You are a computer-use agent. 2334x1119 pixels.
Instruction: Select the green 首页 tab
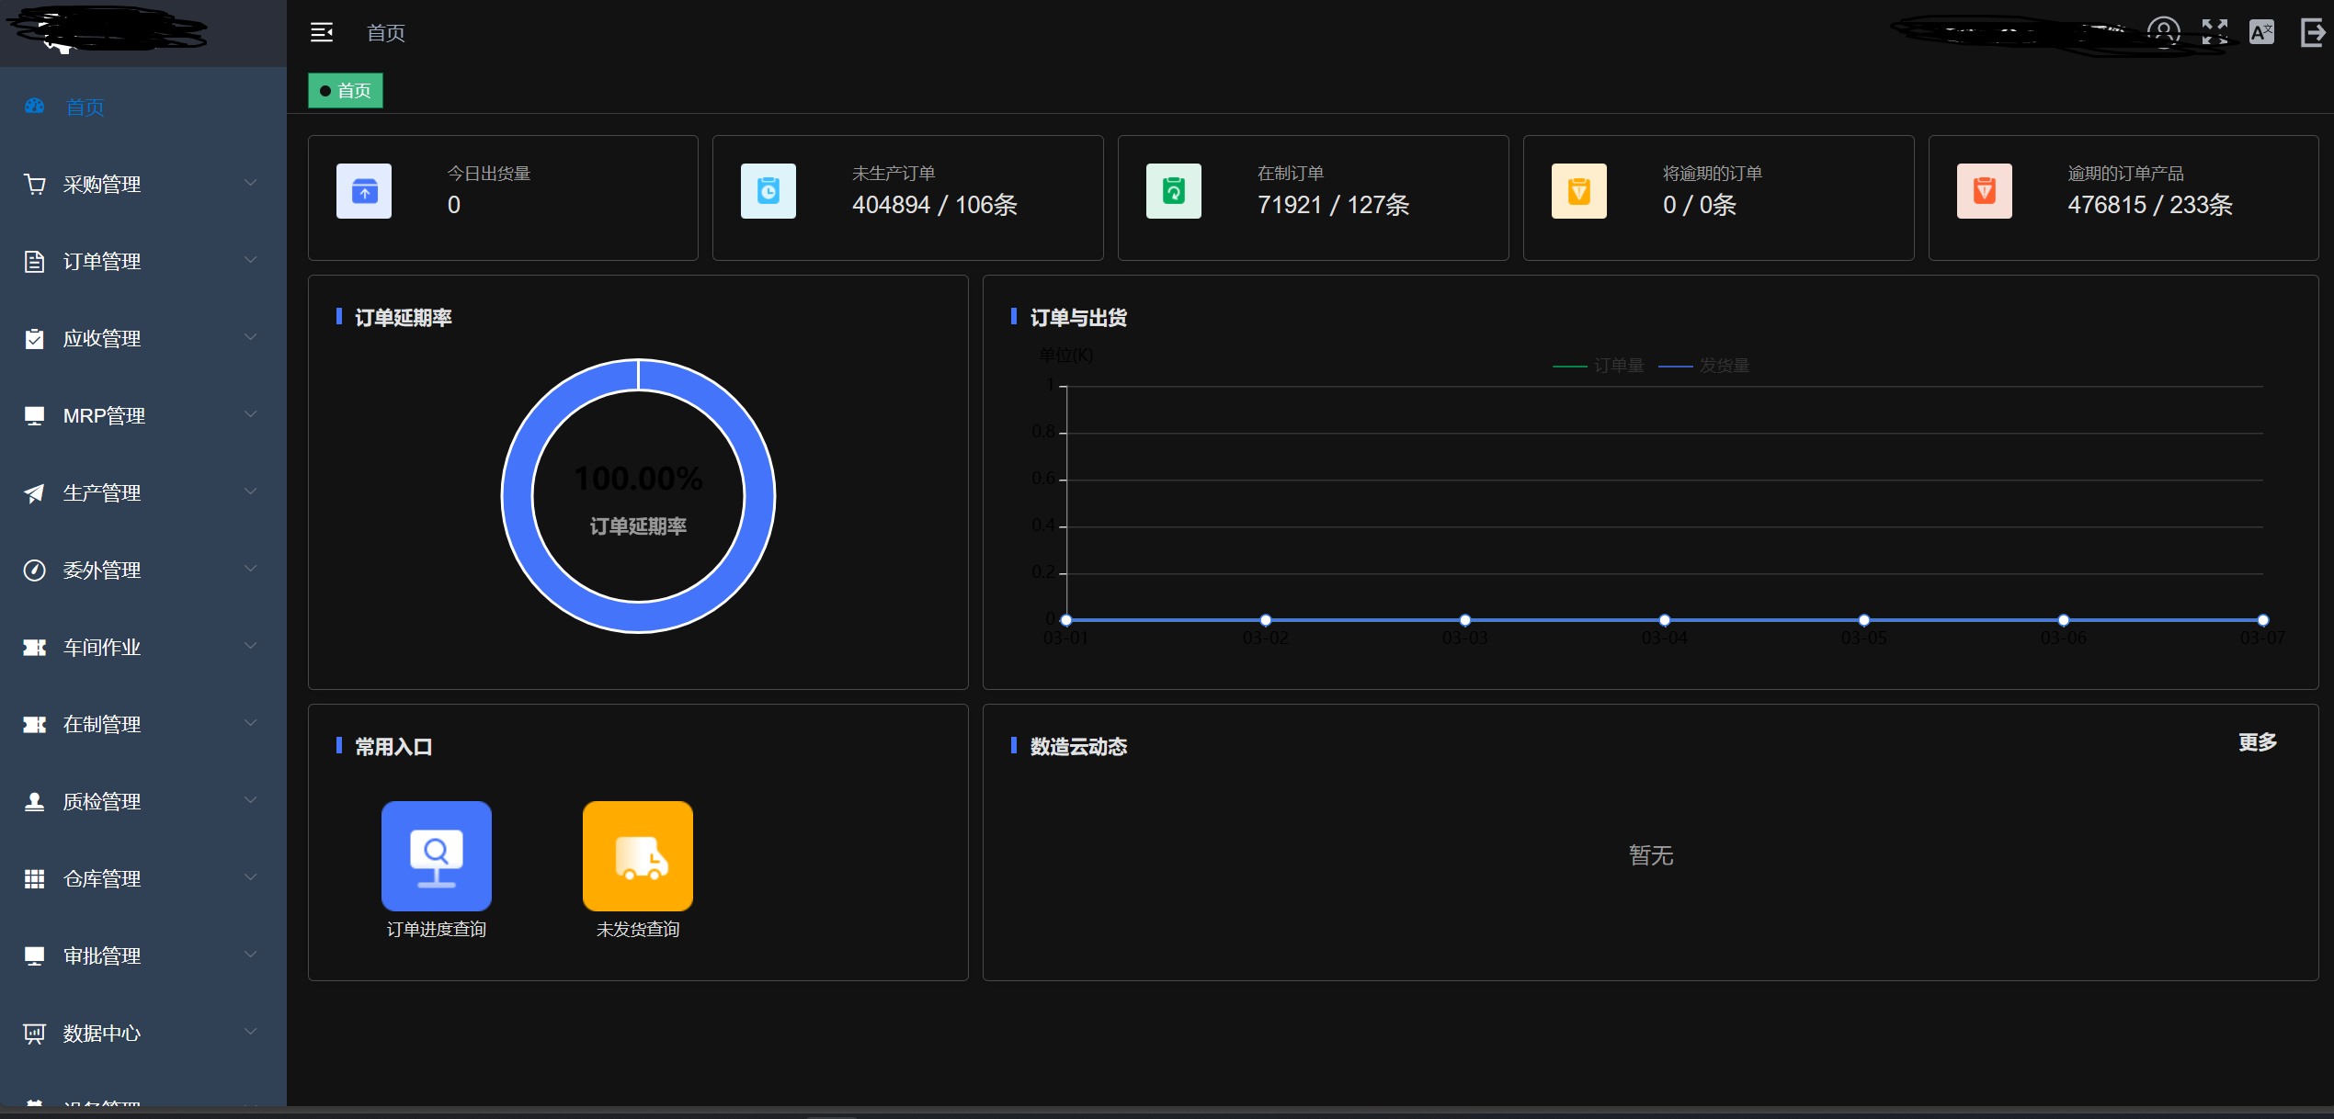pos(346,91)
